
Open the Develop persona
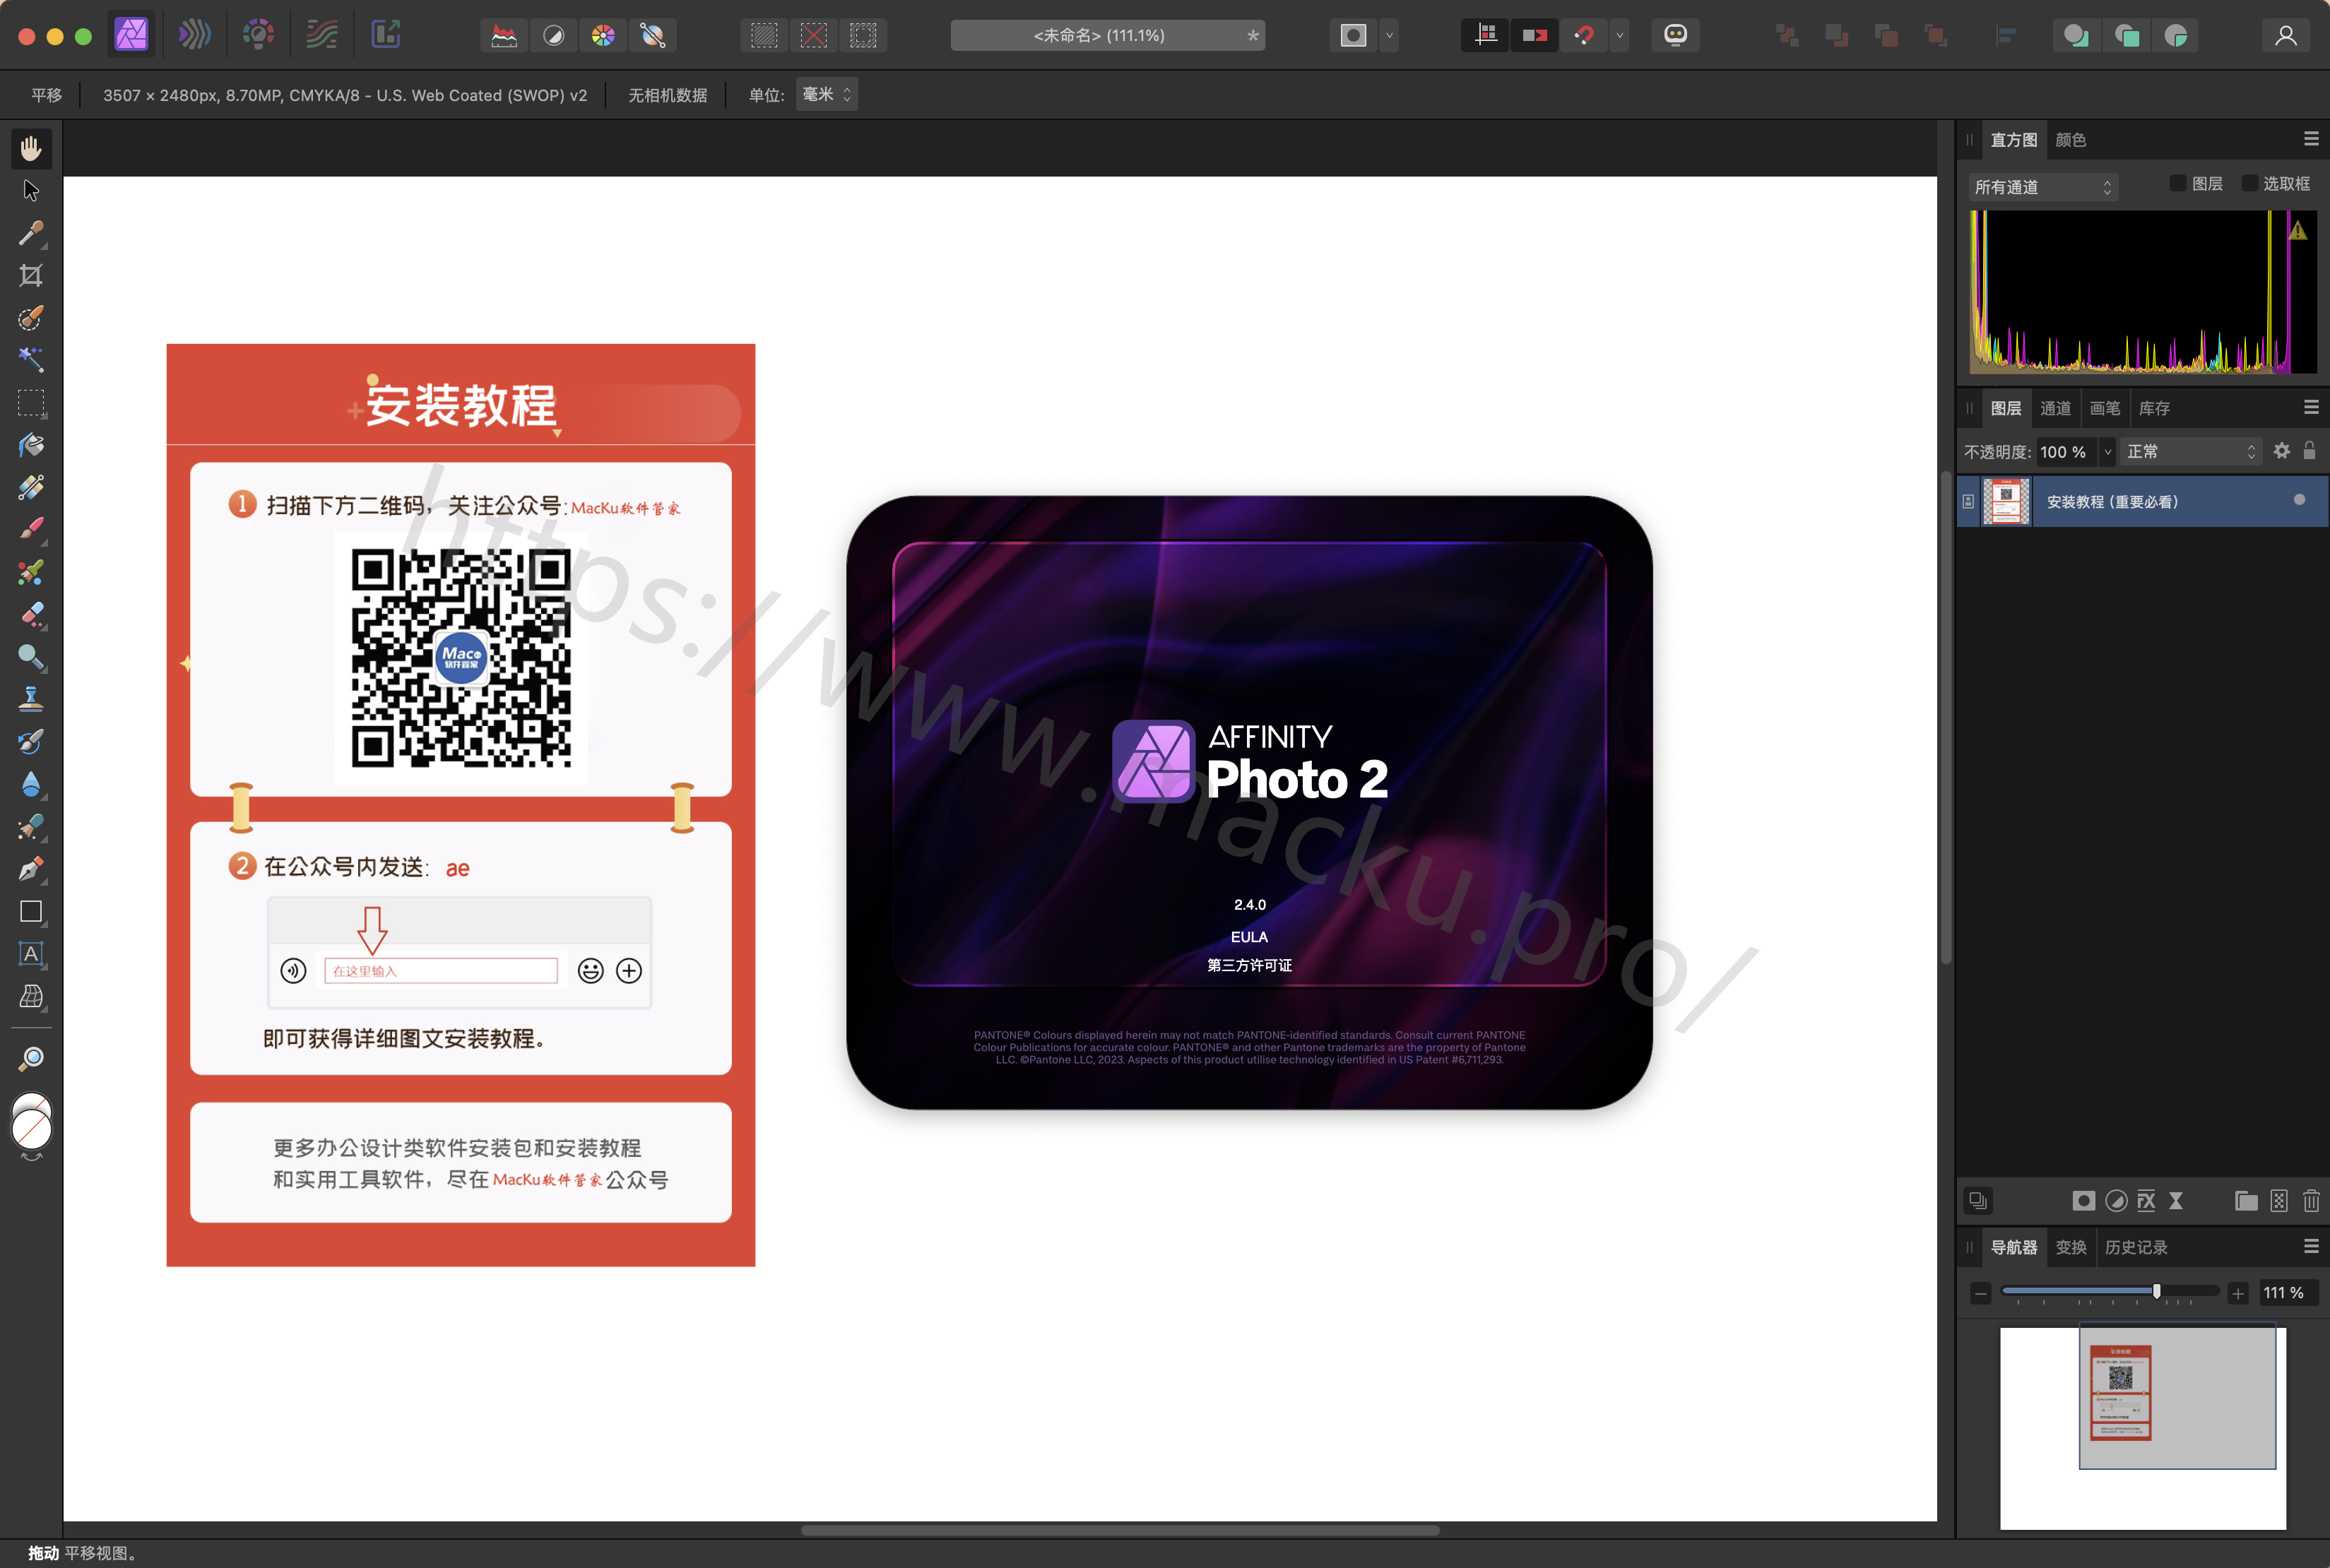coord(258,35)
